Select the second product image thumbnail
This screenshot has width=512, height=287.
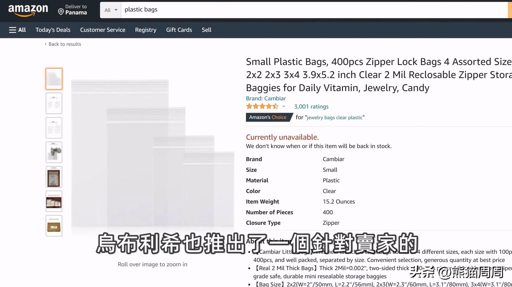coord(54,103)
